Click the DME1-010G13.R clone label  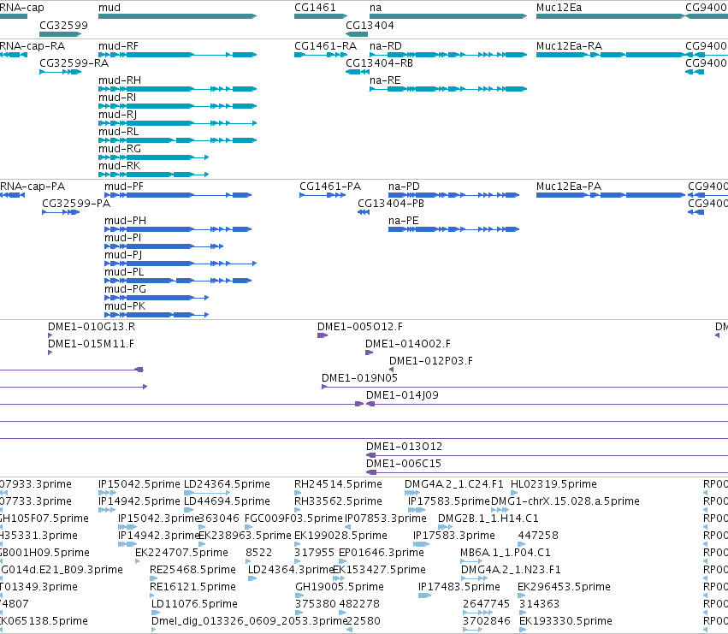(92, 327)
